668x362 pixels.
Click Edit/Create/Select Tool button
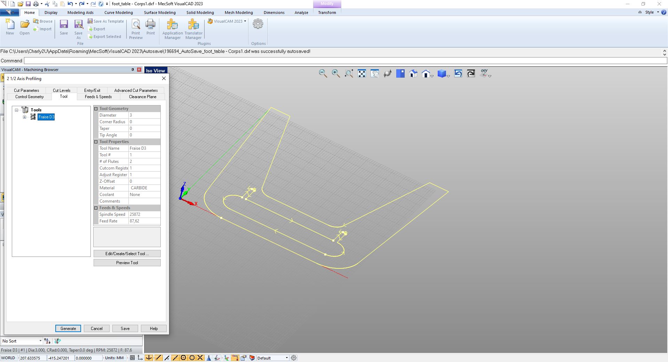click(127, 254)
